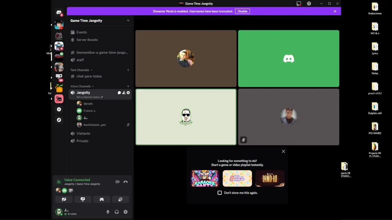Viewport: 392px width, 220px height.
Task: Share your screen button
Action: (83, 199)
